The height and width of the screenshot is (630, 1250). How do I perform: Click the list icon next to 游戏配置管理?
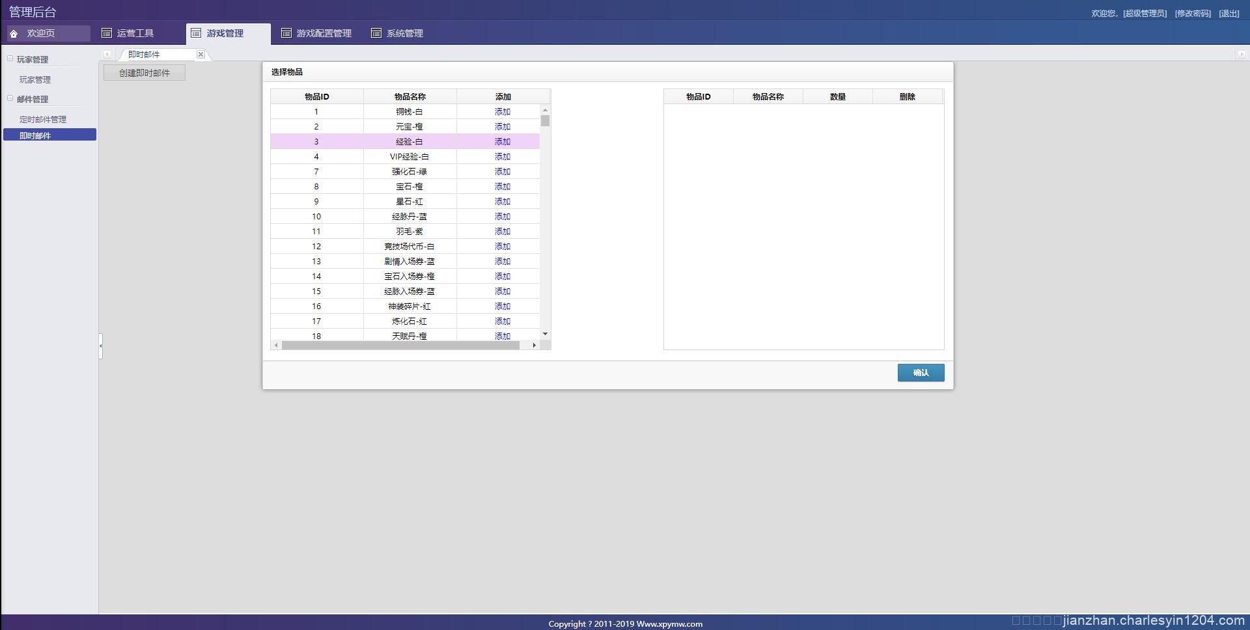tap(286, 33)
